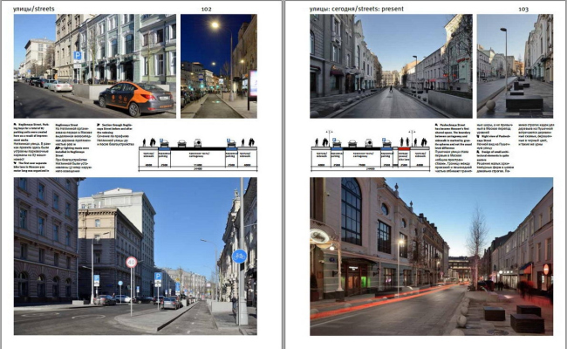The width and height of the screenshot is (567, 349).
Task: Select the stone benches photo at top right
Action: click(x=515, y=65)
